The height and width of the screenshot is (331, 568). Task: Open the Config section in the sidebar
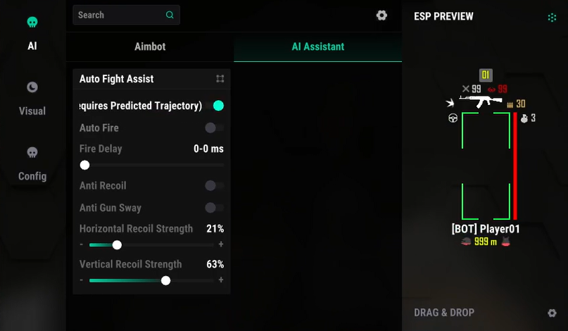coord(32,163)
